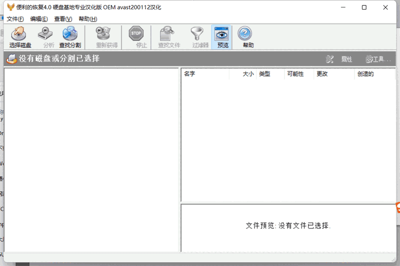Click the 查找分割 (Find Partition) toolbar icon
400x266 pixels.
tap(70, 37)
